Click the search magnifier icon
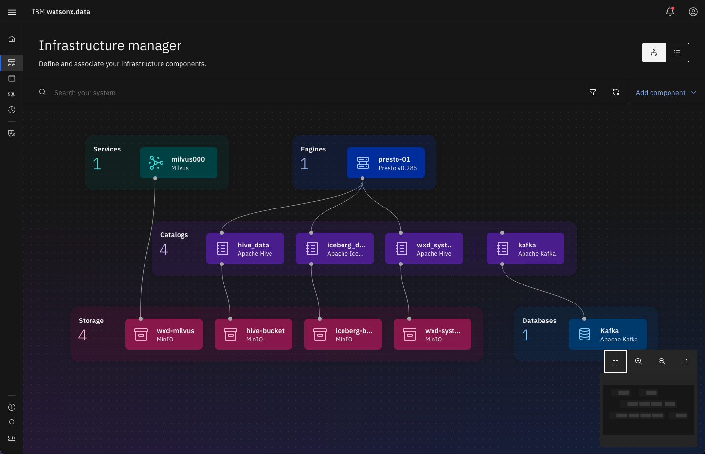 43,92
